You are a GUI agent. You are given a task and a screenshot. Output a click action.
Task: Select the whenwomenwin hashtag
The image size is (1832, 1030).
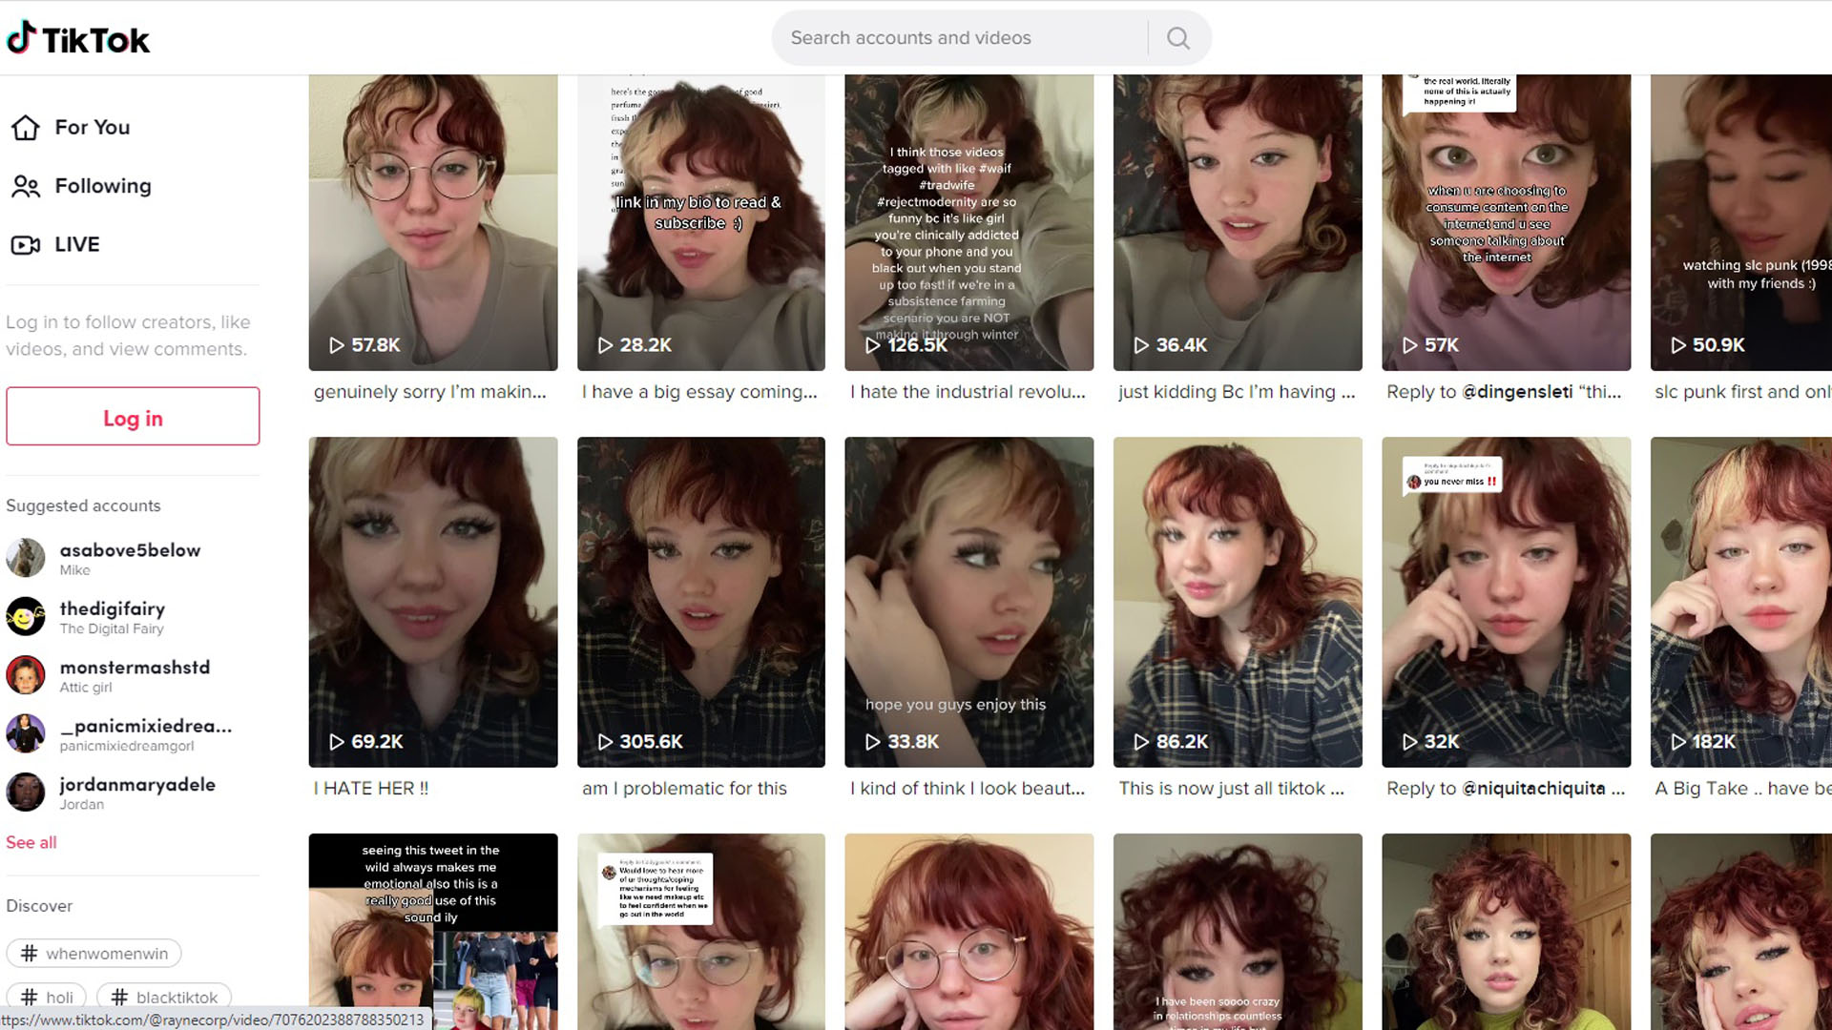94,953
